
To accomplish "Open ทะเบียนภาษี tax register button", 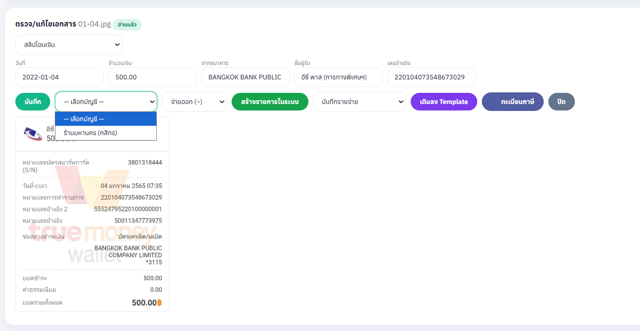I will (513, 102).
